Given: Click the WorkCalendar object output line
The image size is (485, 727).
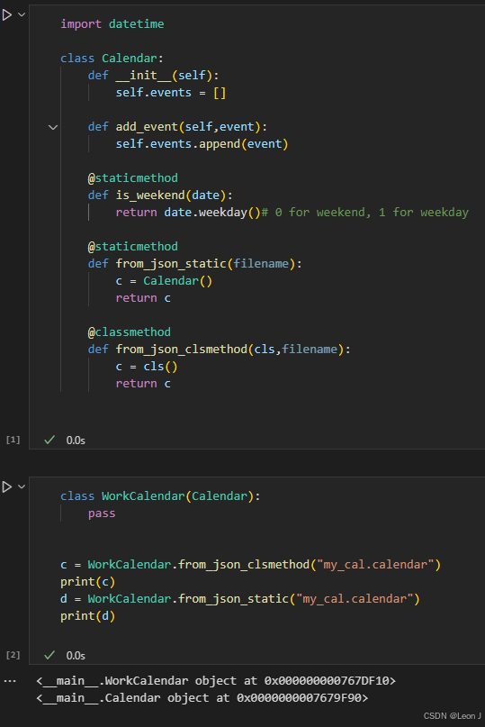Looking at the screenshot, I should 216,681.
